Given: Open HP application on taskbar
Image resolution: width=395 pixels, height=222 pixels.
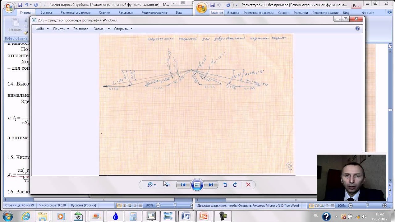Looking at the screenshot, I should 78,216.
